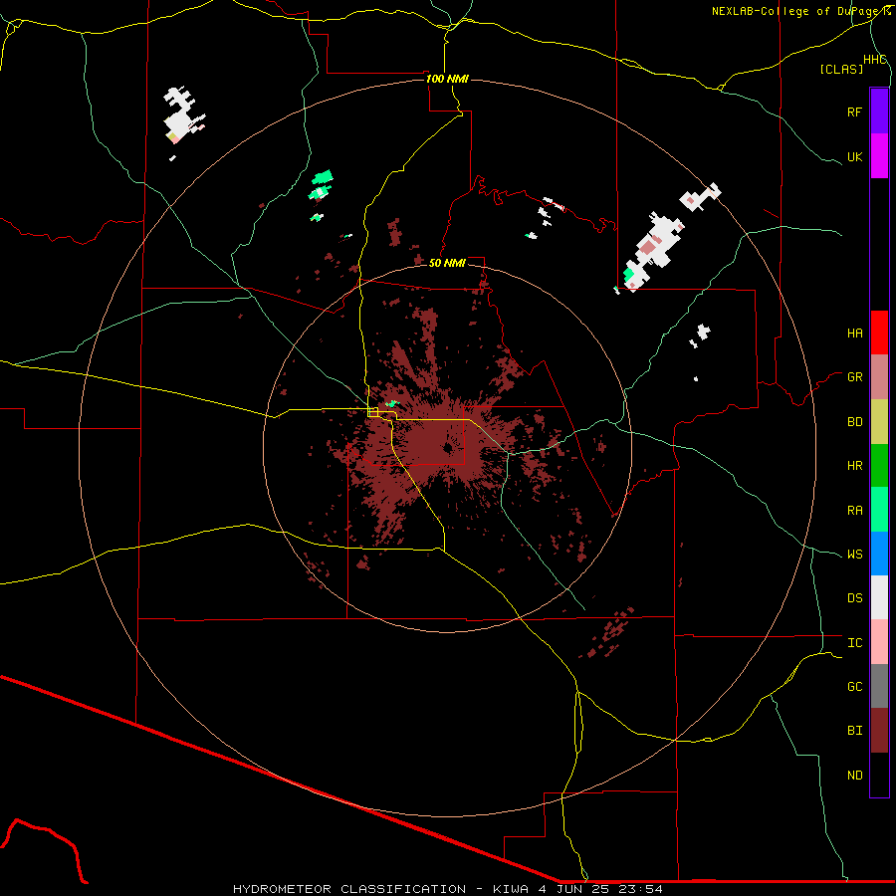Click the DS legend label

[854, 598]
